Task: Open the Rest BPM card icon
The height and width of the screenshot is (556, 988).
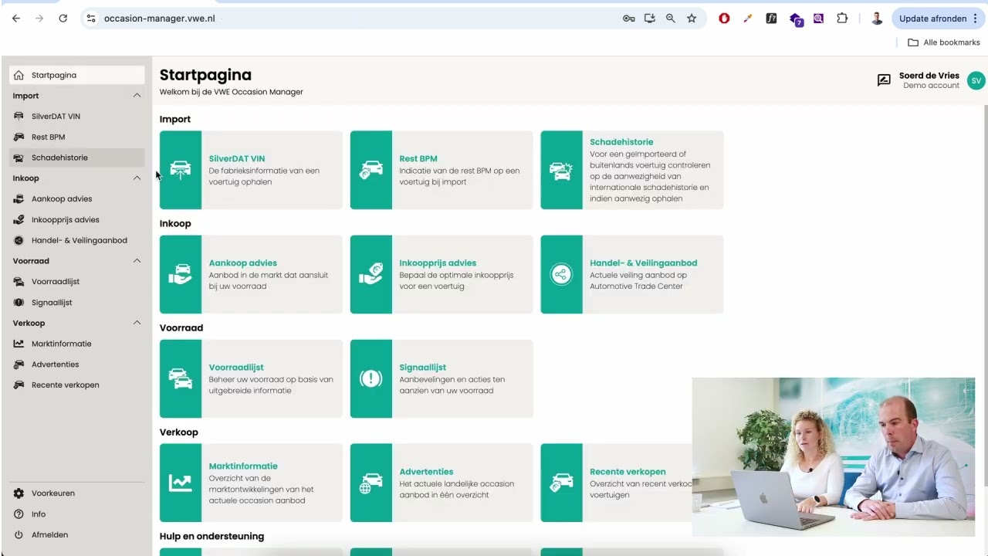Action: coord(371,170)
